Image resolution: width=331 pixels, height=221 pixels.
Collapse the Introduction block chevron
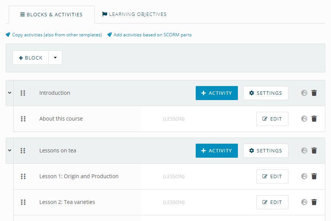(x=10, y=92)
